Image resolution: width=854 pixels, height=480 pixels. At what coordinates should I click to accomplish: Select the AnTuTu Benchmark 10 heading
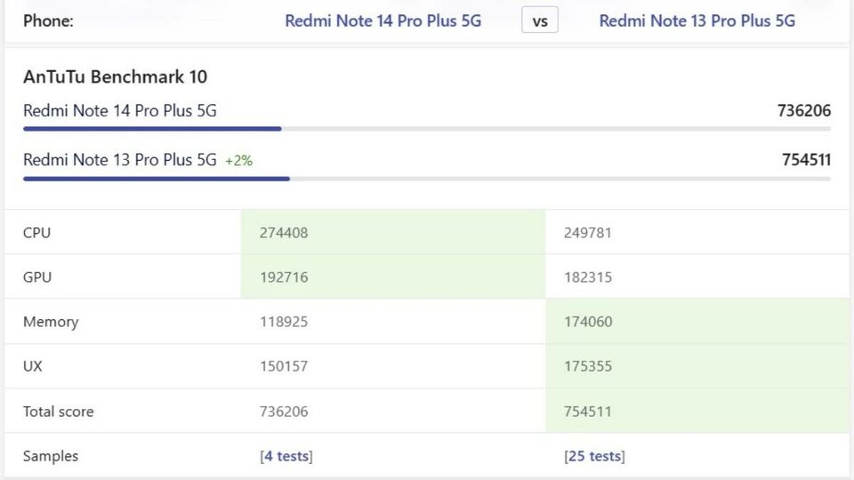(x=115, y=76)
